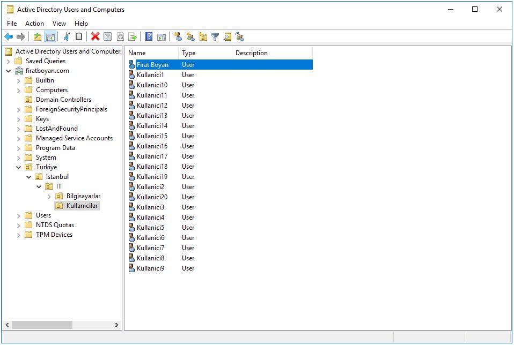Viewport: 514px width, 345px height.
Task: Open the Help menu
Action: point(81,24)
